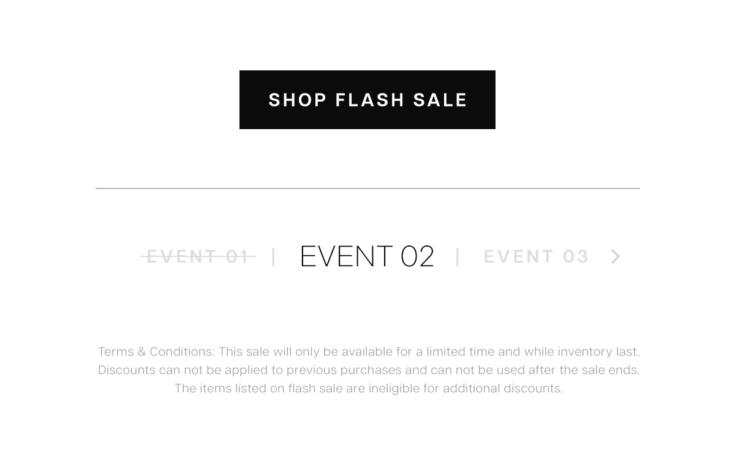Click the word 'SALE' inside the black button
The height and width of the screenshot is (462, 735).
coord(440,100)
